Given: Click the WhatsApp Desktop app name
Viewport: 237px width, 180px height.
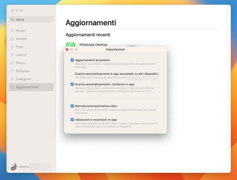Looking at the screenshot, I should (x=93, y=45).
